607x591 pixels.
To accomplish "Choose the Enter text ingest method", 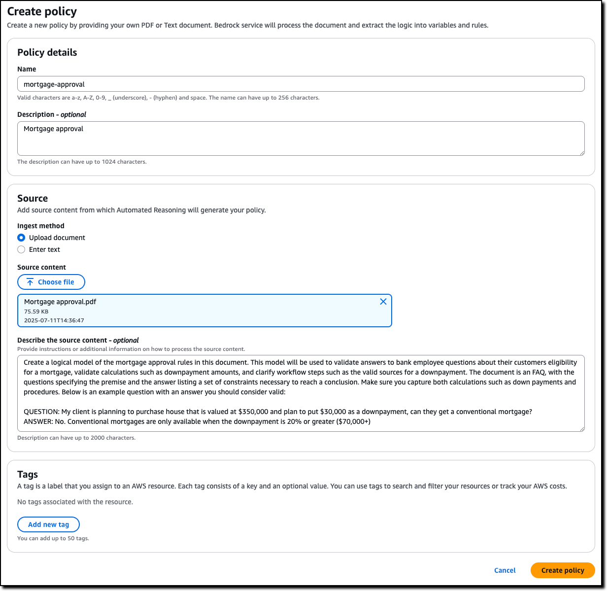I will pyautogui.click(x=21, y=249).
